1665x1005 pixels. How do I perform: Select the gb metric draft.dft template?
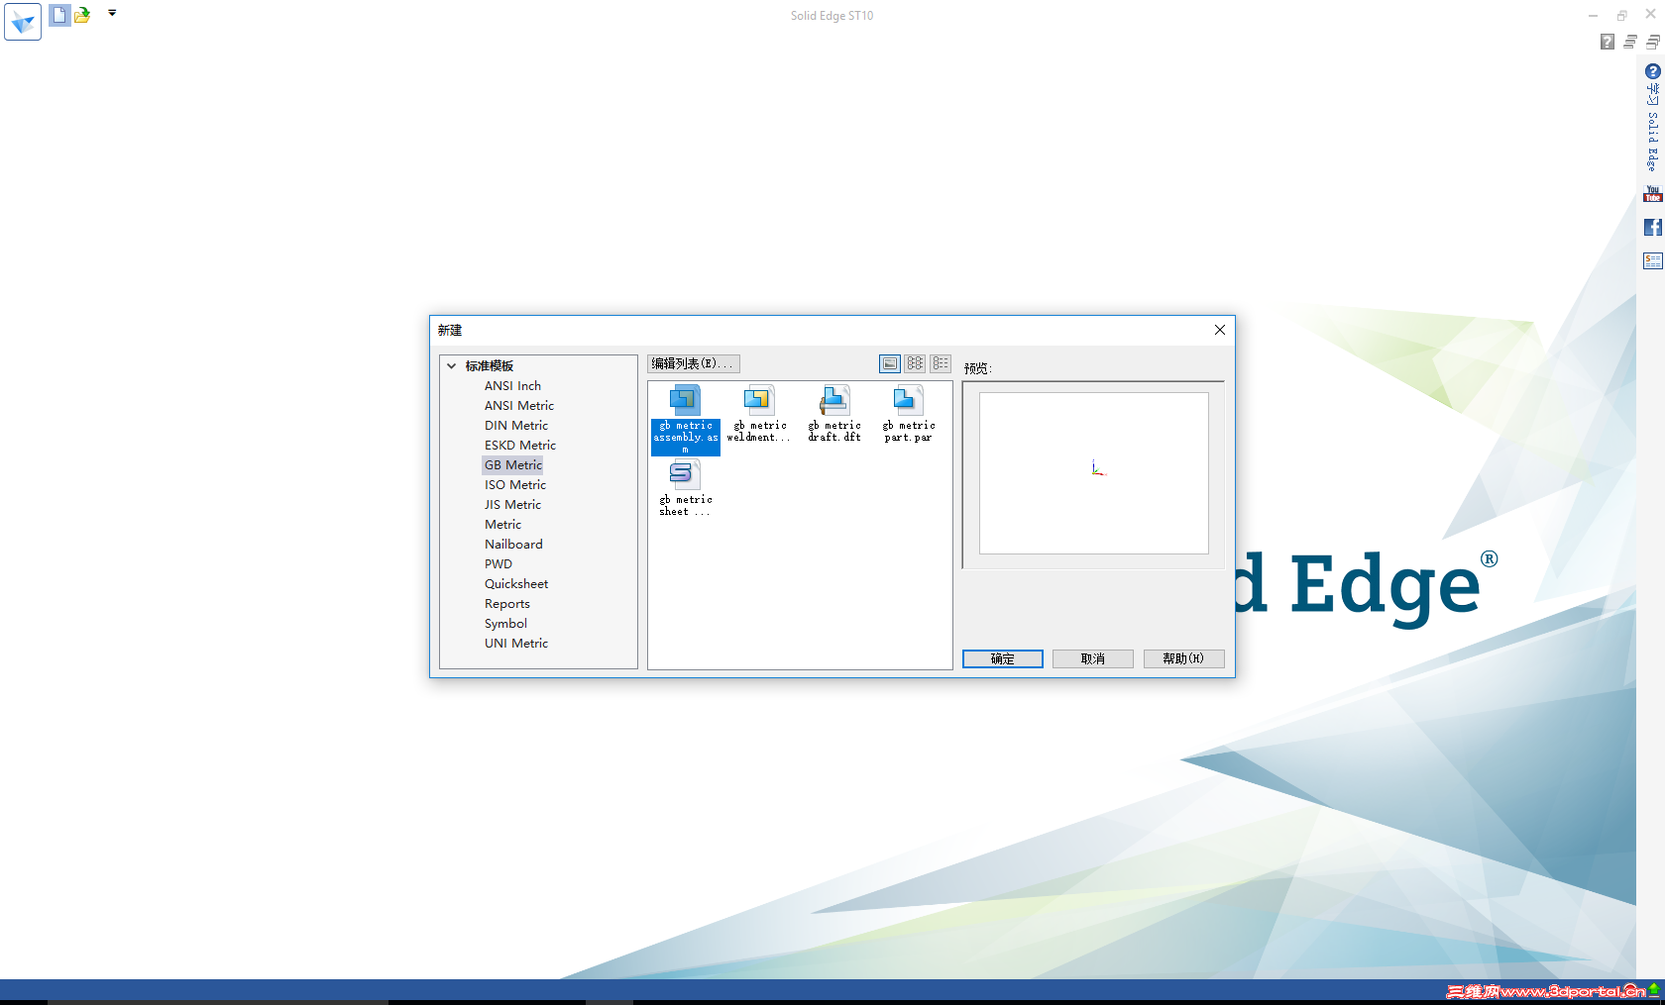[834, 414]
